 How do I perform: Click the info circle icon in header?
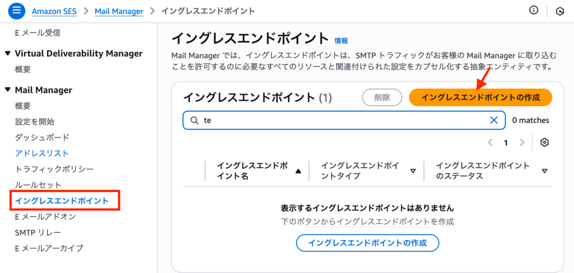pos(534,11)
